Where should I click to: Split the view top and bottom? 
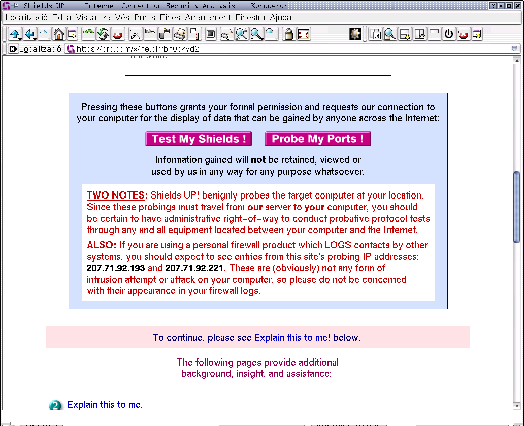pos(405,34)
